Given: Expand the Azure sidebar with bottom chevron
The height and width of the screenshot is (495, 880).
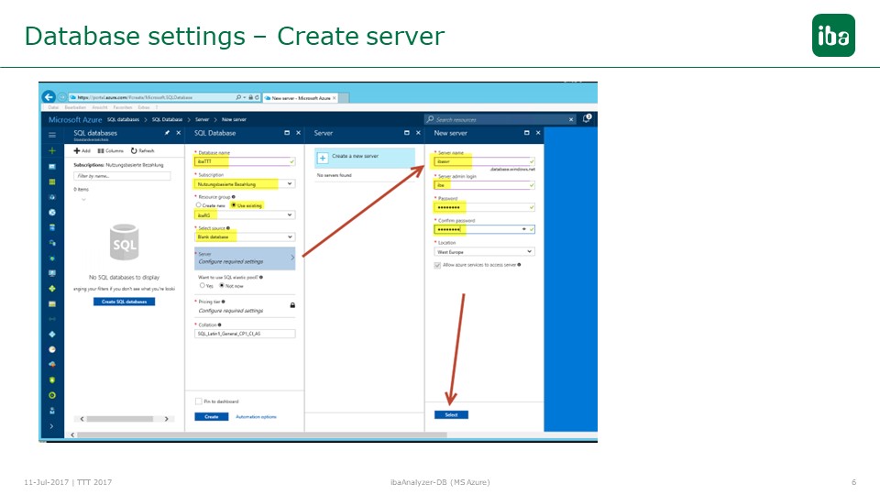Looking at the screenshot, I should [x=52, y=426].
